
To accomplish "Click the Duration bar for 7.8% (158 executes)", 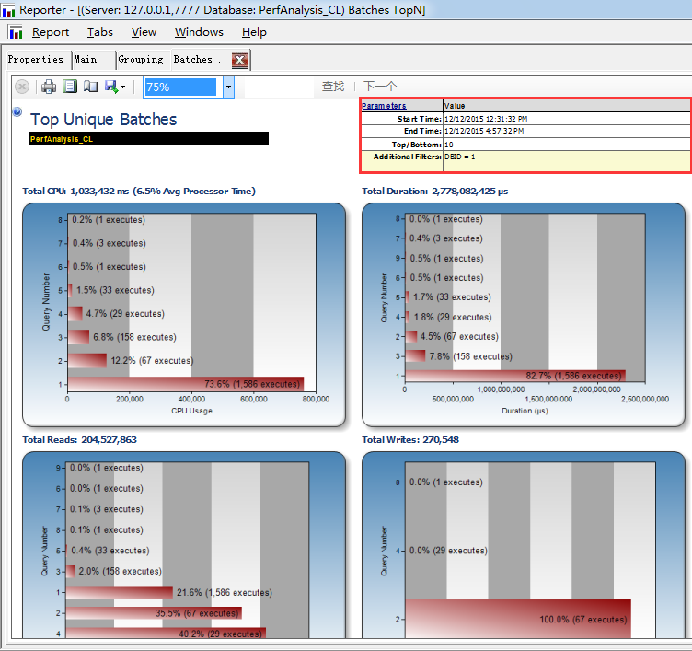I will click(415, 356).
